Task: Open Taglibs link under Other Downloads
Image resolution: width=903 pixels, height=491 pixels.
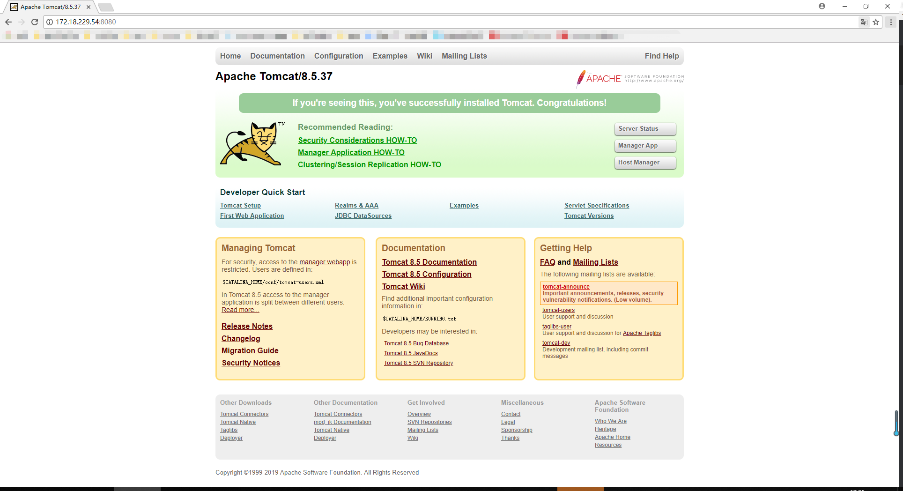Action: point(229,430)
